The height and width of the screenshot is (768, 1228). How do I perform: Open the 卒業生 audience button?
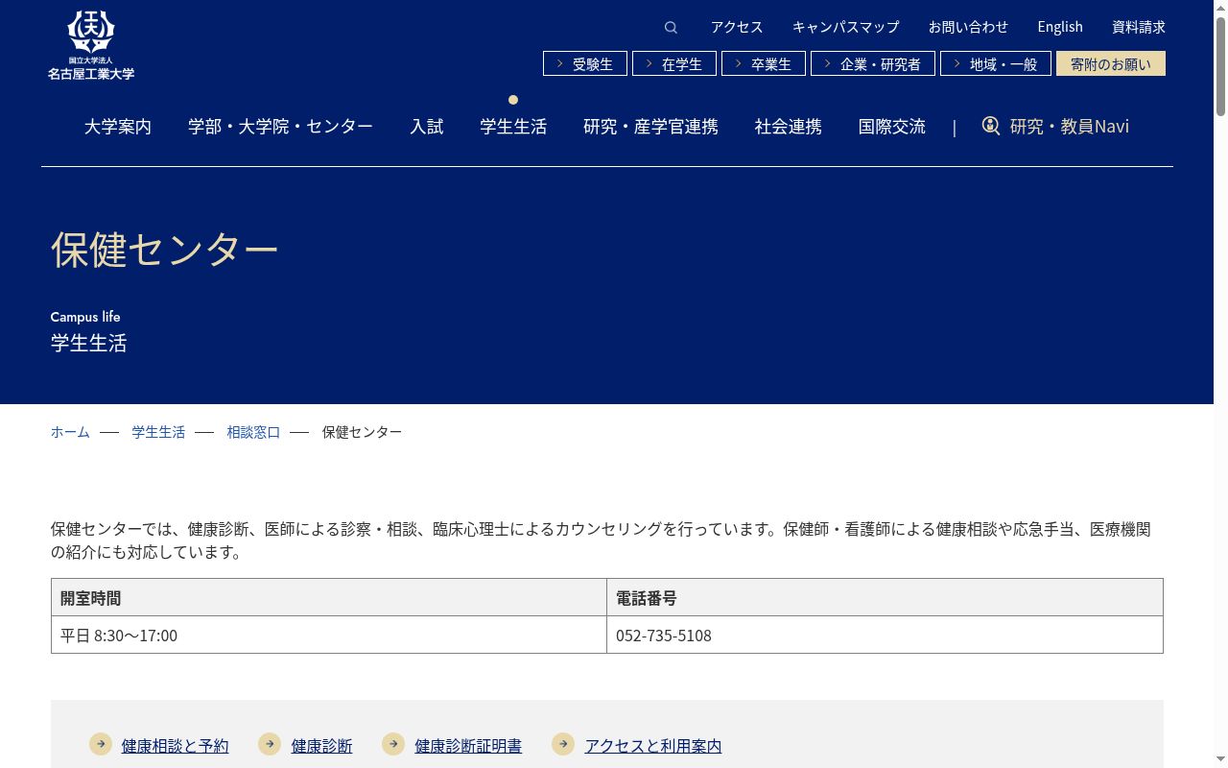tap(764, 63)
